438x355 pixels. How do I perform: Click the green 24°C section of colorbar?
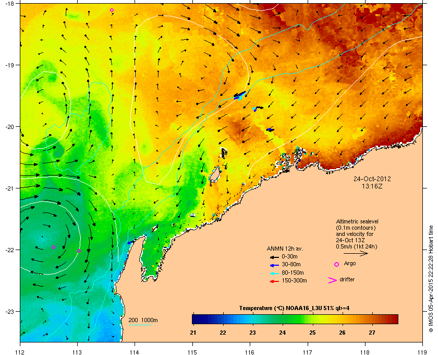coord(283,319)
